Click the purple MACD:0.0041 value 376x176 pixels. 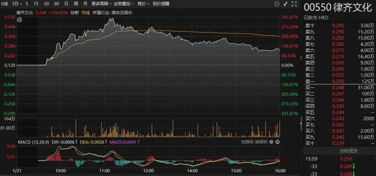click(x=125, y=142)
